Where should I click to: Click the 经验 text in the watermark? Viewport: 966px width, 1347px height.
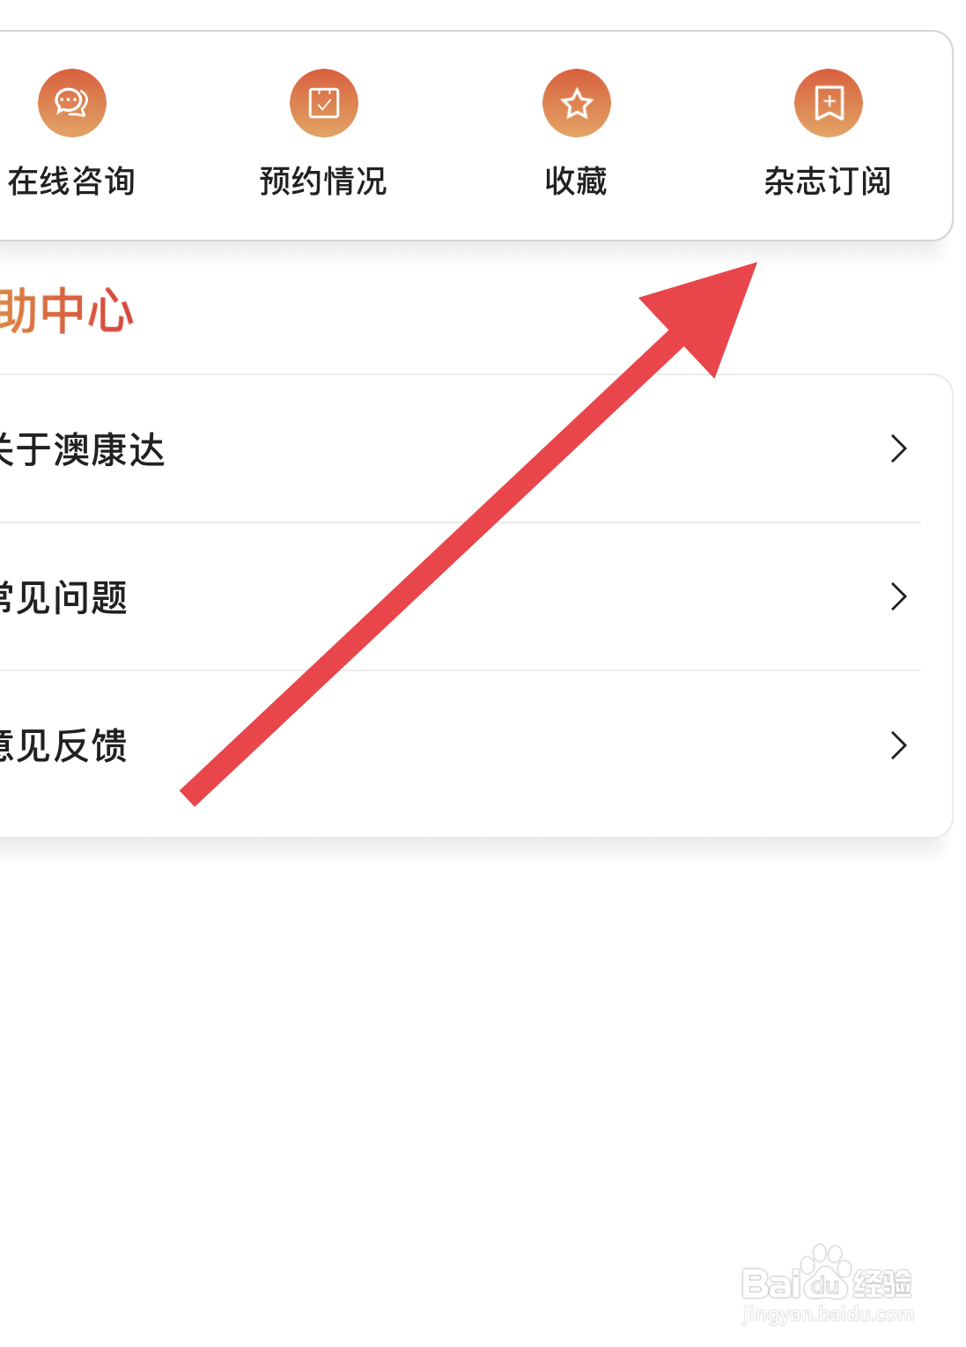click(x=882, y=1284)
